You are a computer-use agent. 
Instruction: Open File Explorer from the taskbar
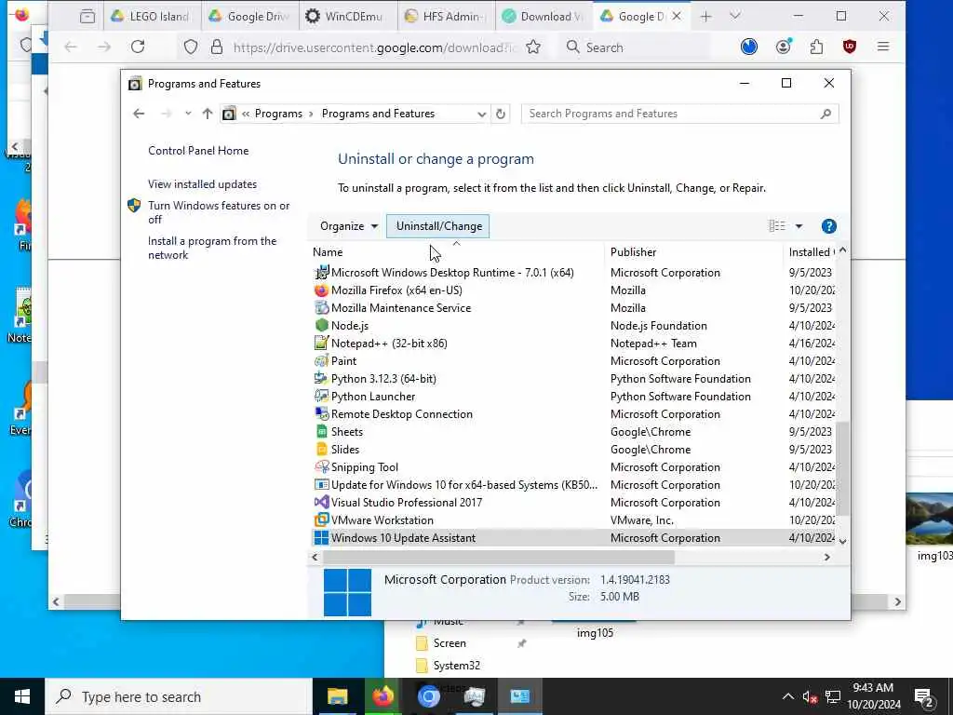[337, 696]
